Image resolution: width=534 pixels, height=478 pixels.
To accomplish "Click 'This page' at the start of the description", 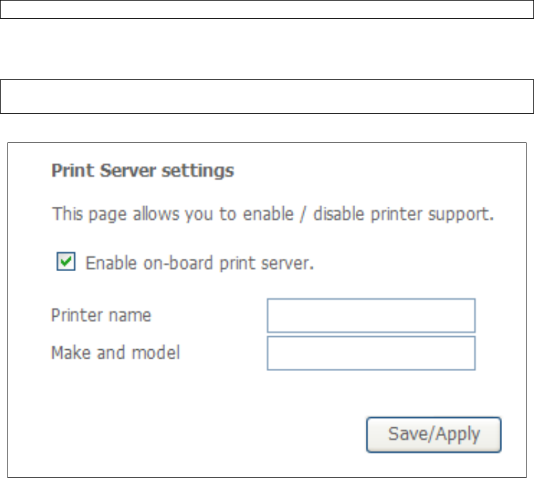I will pos(89,214).
